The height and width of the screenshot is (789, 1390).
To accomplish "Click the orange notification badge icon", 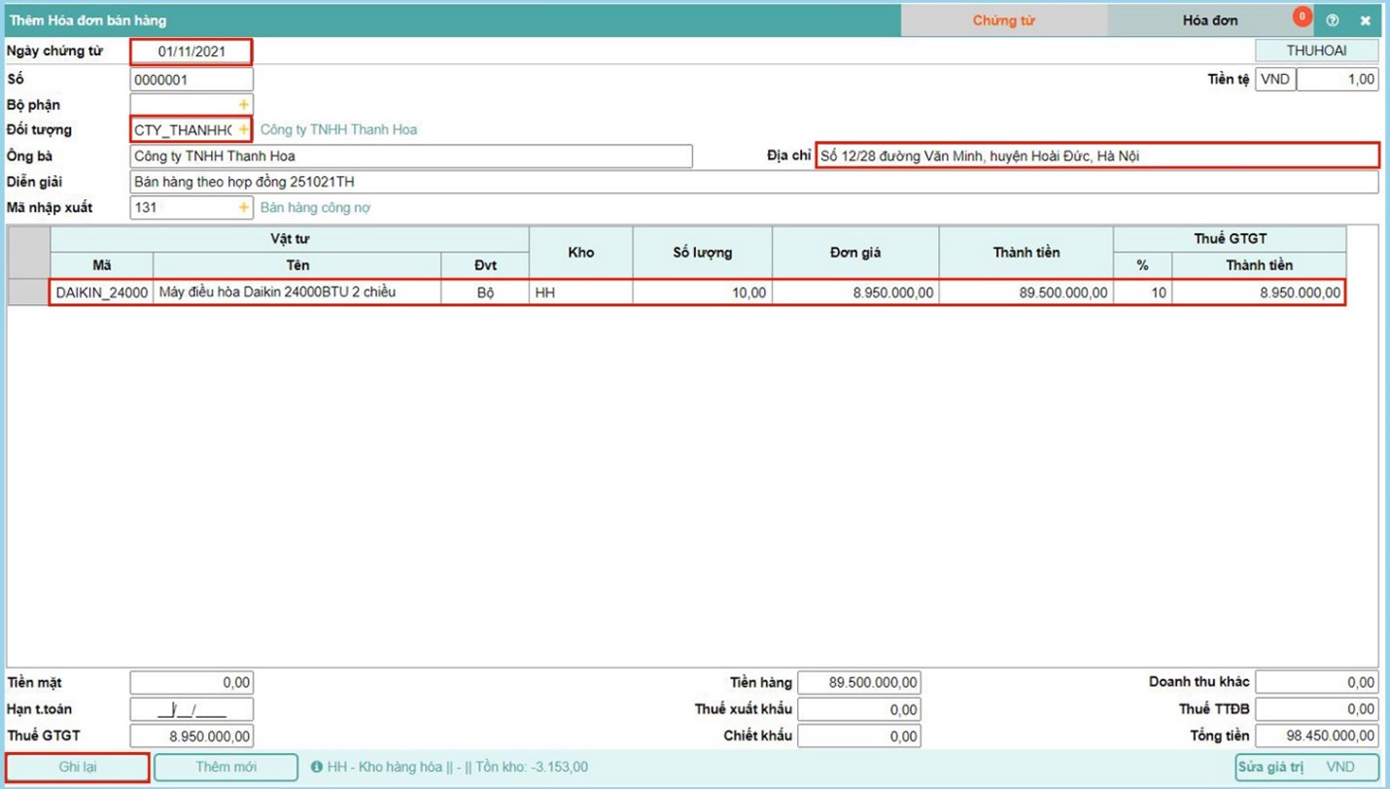I will point(1301,17).
